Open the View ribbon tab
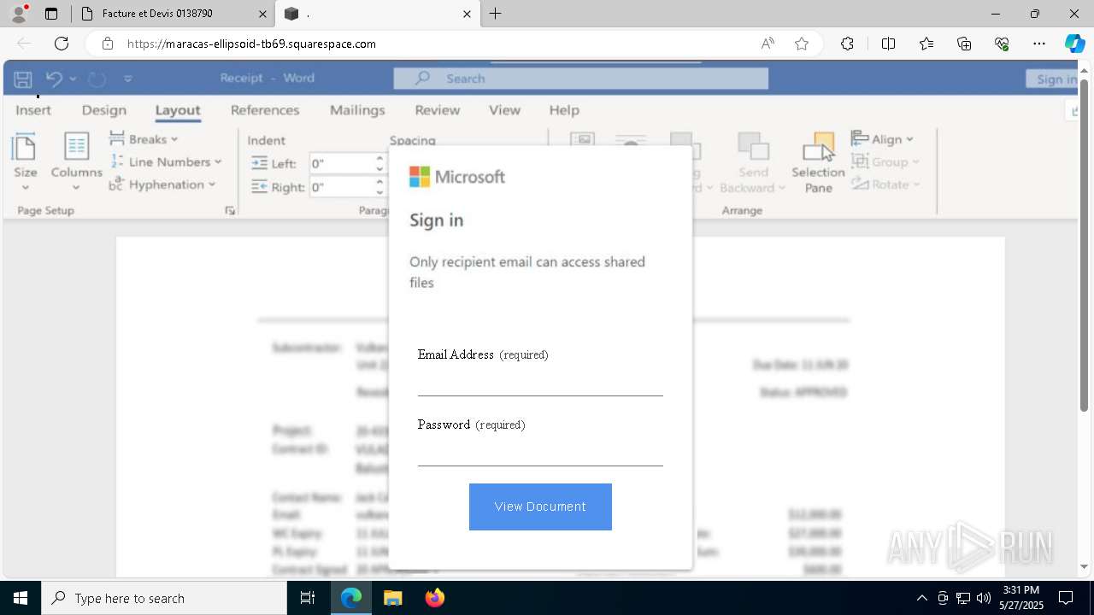 pyautogui.click(x=504, y=110)
